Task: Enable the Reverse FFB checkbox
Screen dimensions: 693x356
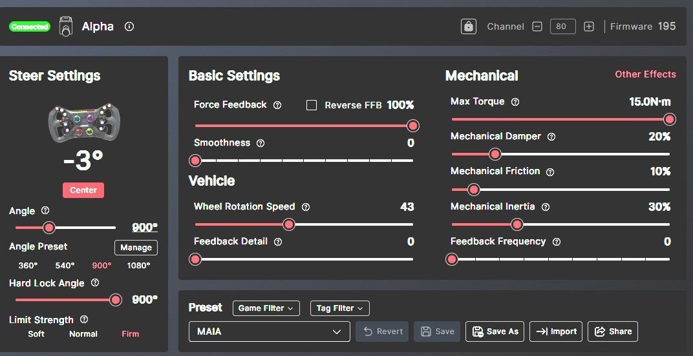Action: [x=312, y=105]
